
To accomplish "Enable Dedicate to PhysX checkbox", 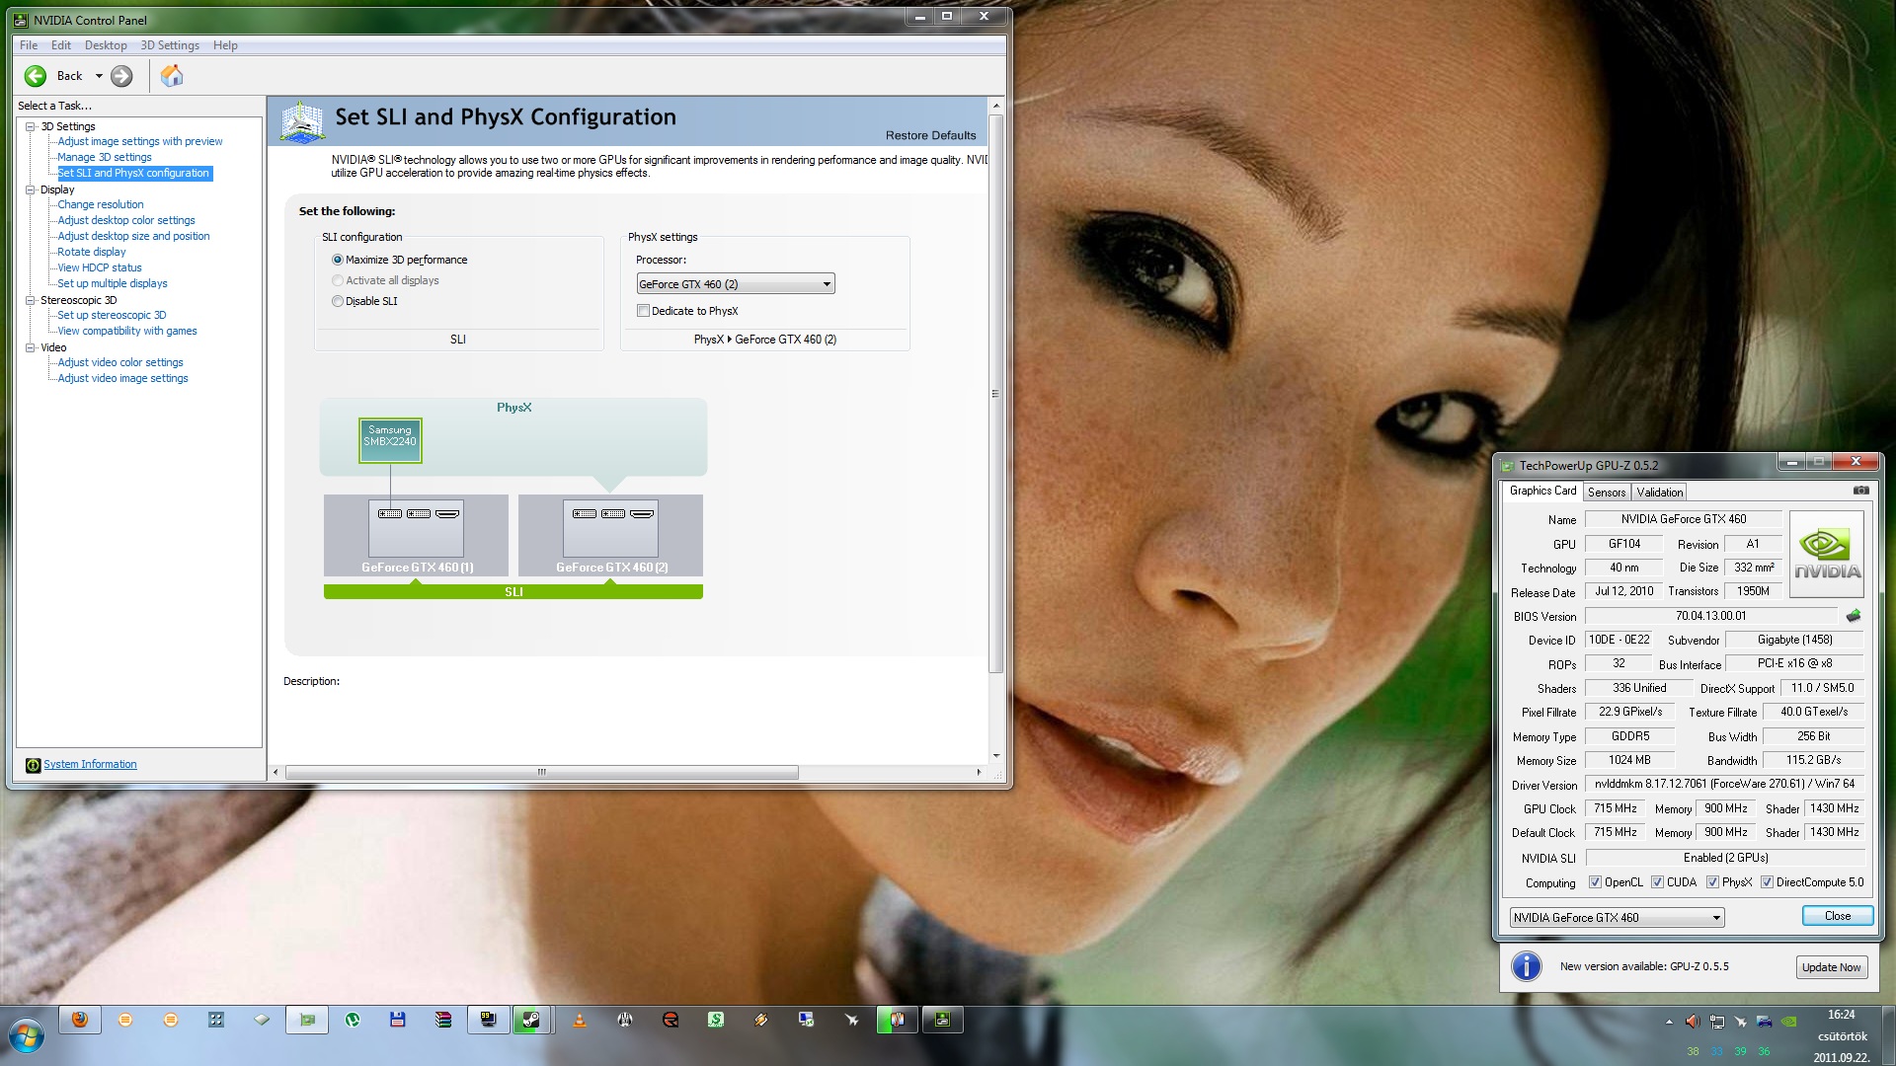I will pyautogui.click(x=644, y=311).
